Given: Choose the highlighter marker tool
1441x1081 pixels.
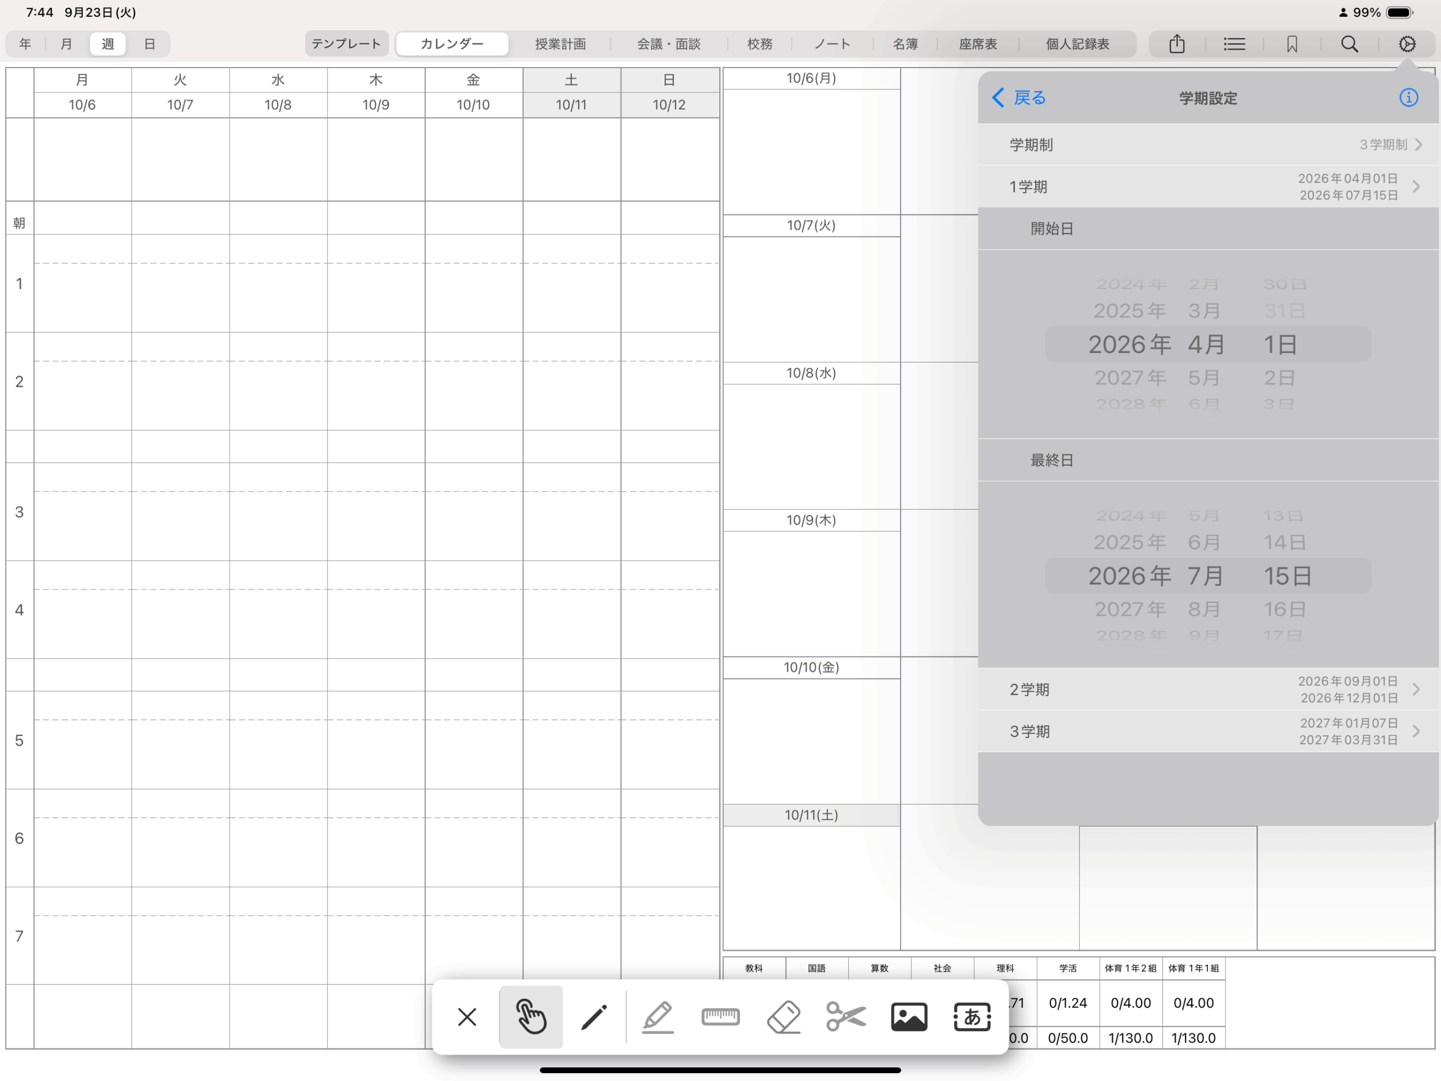Looking at the screenshot, I should pyautogui.click(x=657, y=1016).
